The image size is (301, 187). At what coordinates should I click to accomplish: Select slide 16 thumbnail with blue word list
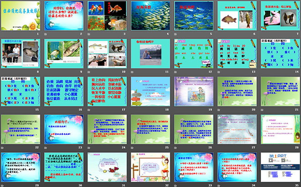64,91
